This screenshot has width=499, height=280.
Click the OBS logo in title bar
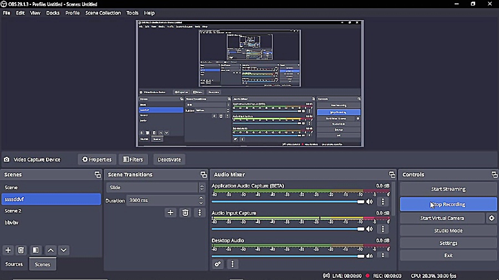4,4
